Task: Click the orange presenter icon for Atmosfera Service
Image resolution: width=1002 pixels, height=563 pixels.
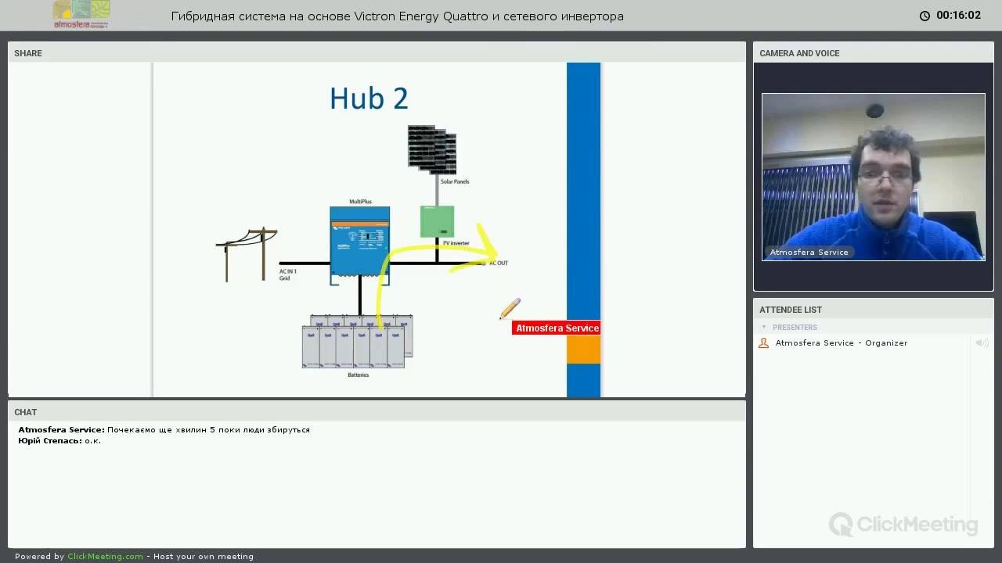Action: point(764,342)
